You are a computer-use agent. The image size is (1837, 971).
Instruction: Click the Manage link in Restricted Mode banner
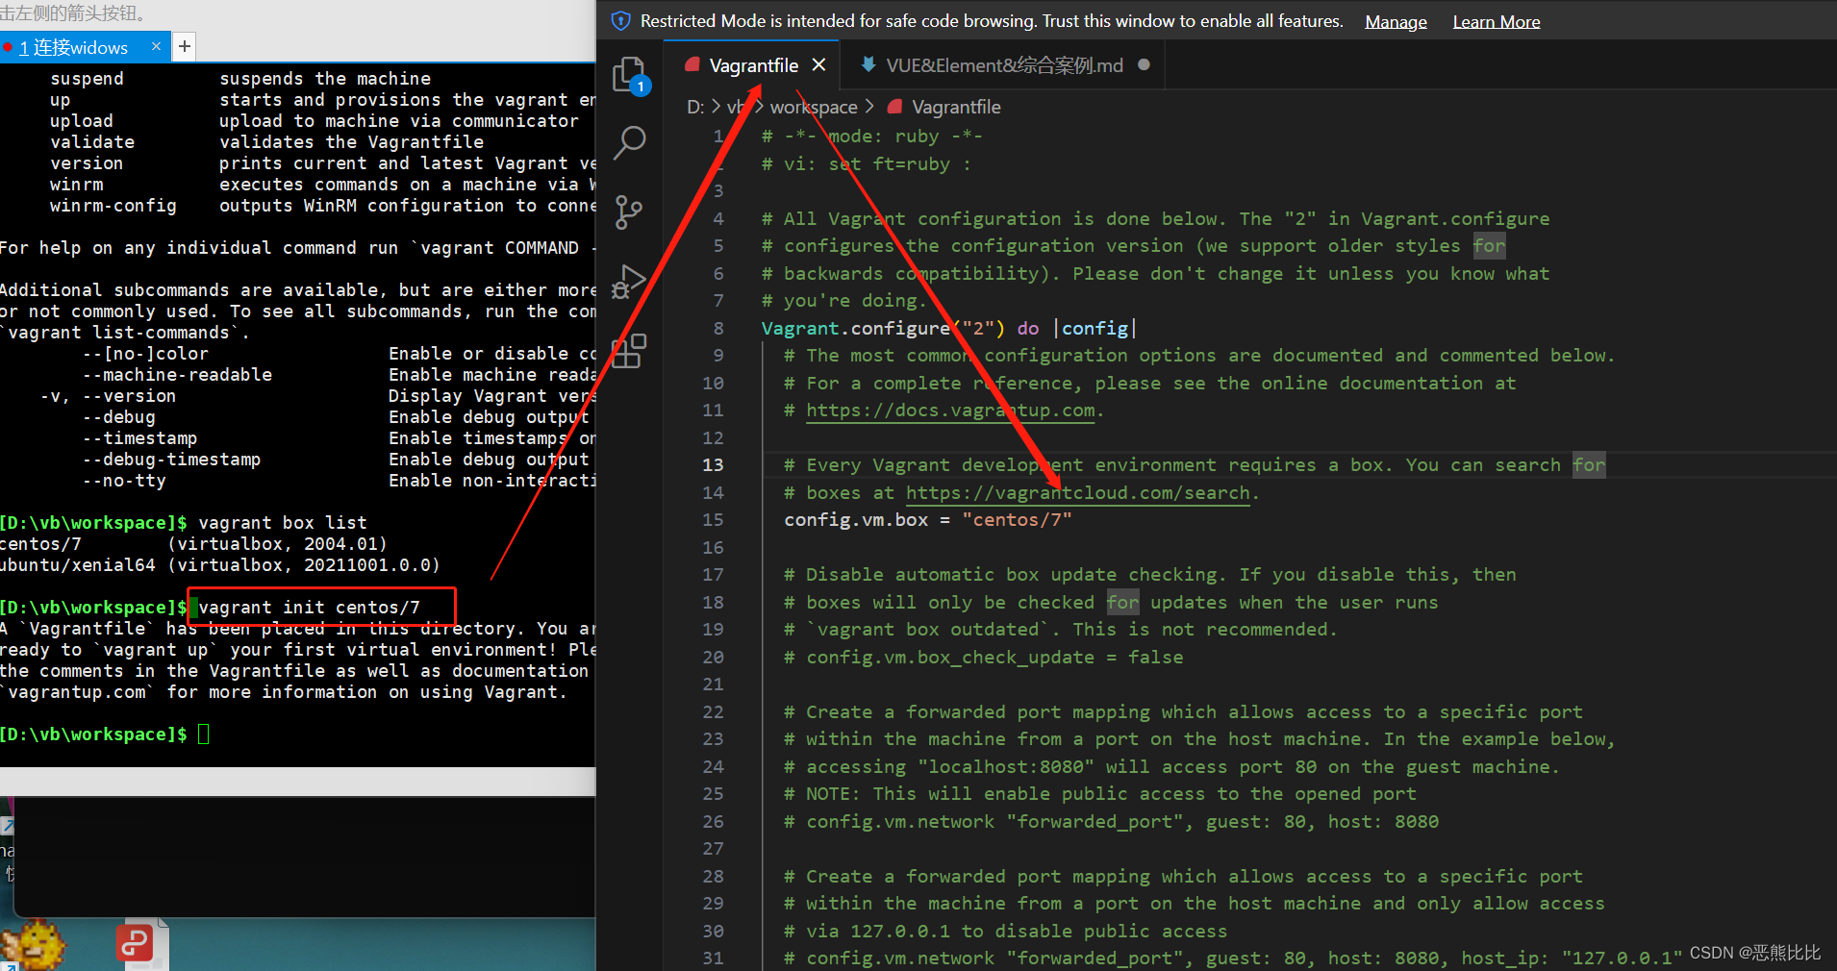(1396, 22)
